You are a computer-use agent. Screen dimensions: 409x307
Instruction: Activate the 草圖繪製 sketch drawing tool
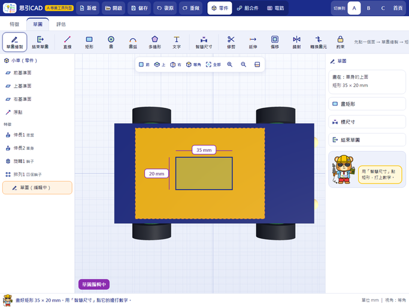[14, 42]
